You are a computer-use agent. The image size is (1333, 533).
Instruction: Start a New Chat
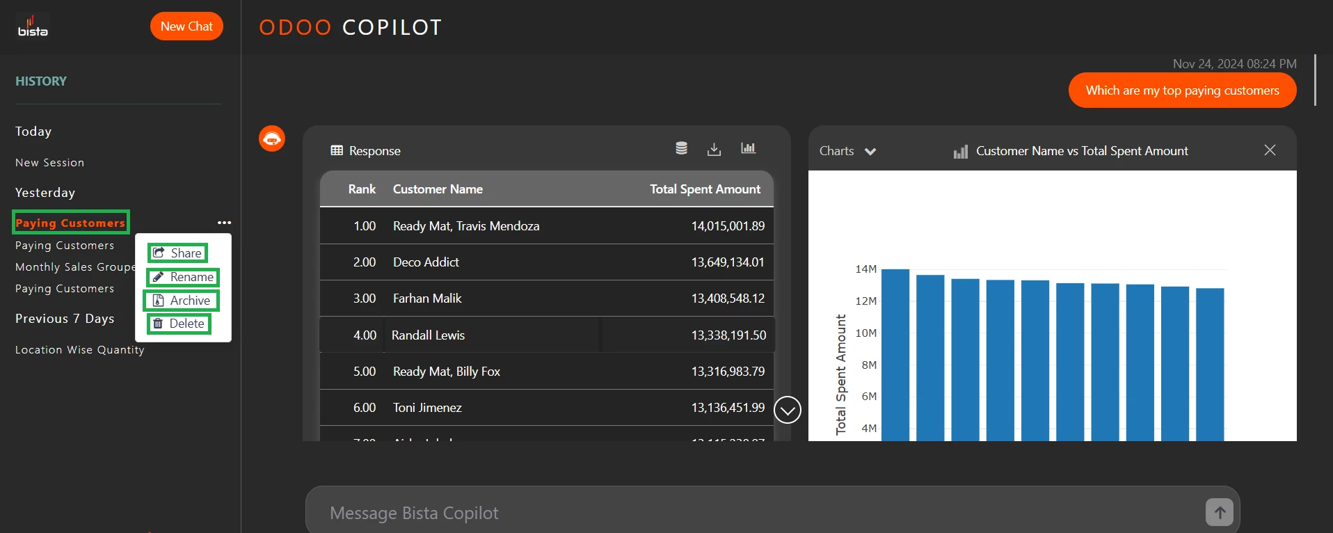tap(186, 26)
